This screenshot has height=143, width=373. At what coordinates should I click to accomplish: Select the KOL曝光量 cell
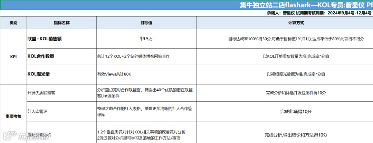tap(61, 74)
